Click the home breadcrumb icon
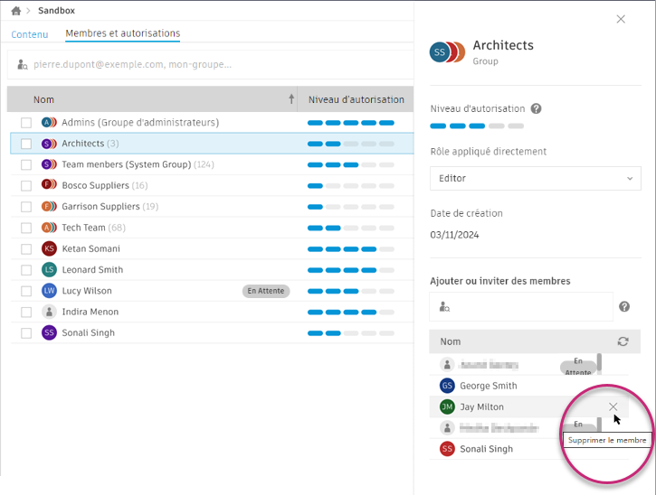This screenshot has width=656, height=495. click(x=15, y=11)
